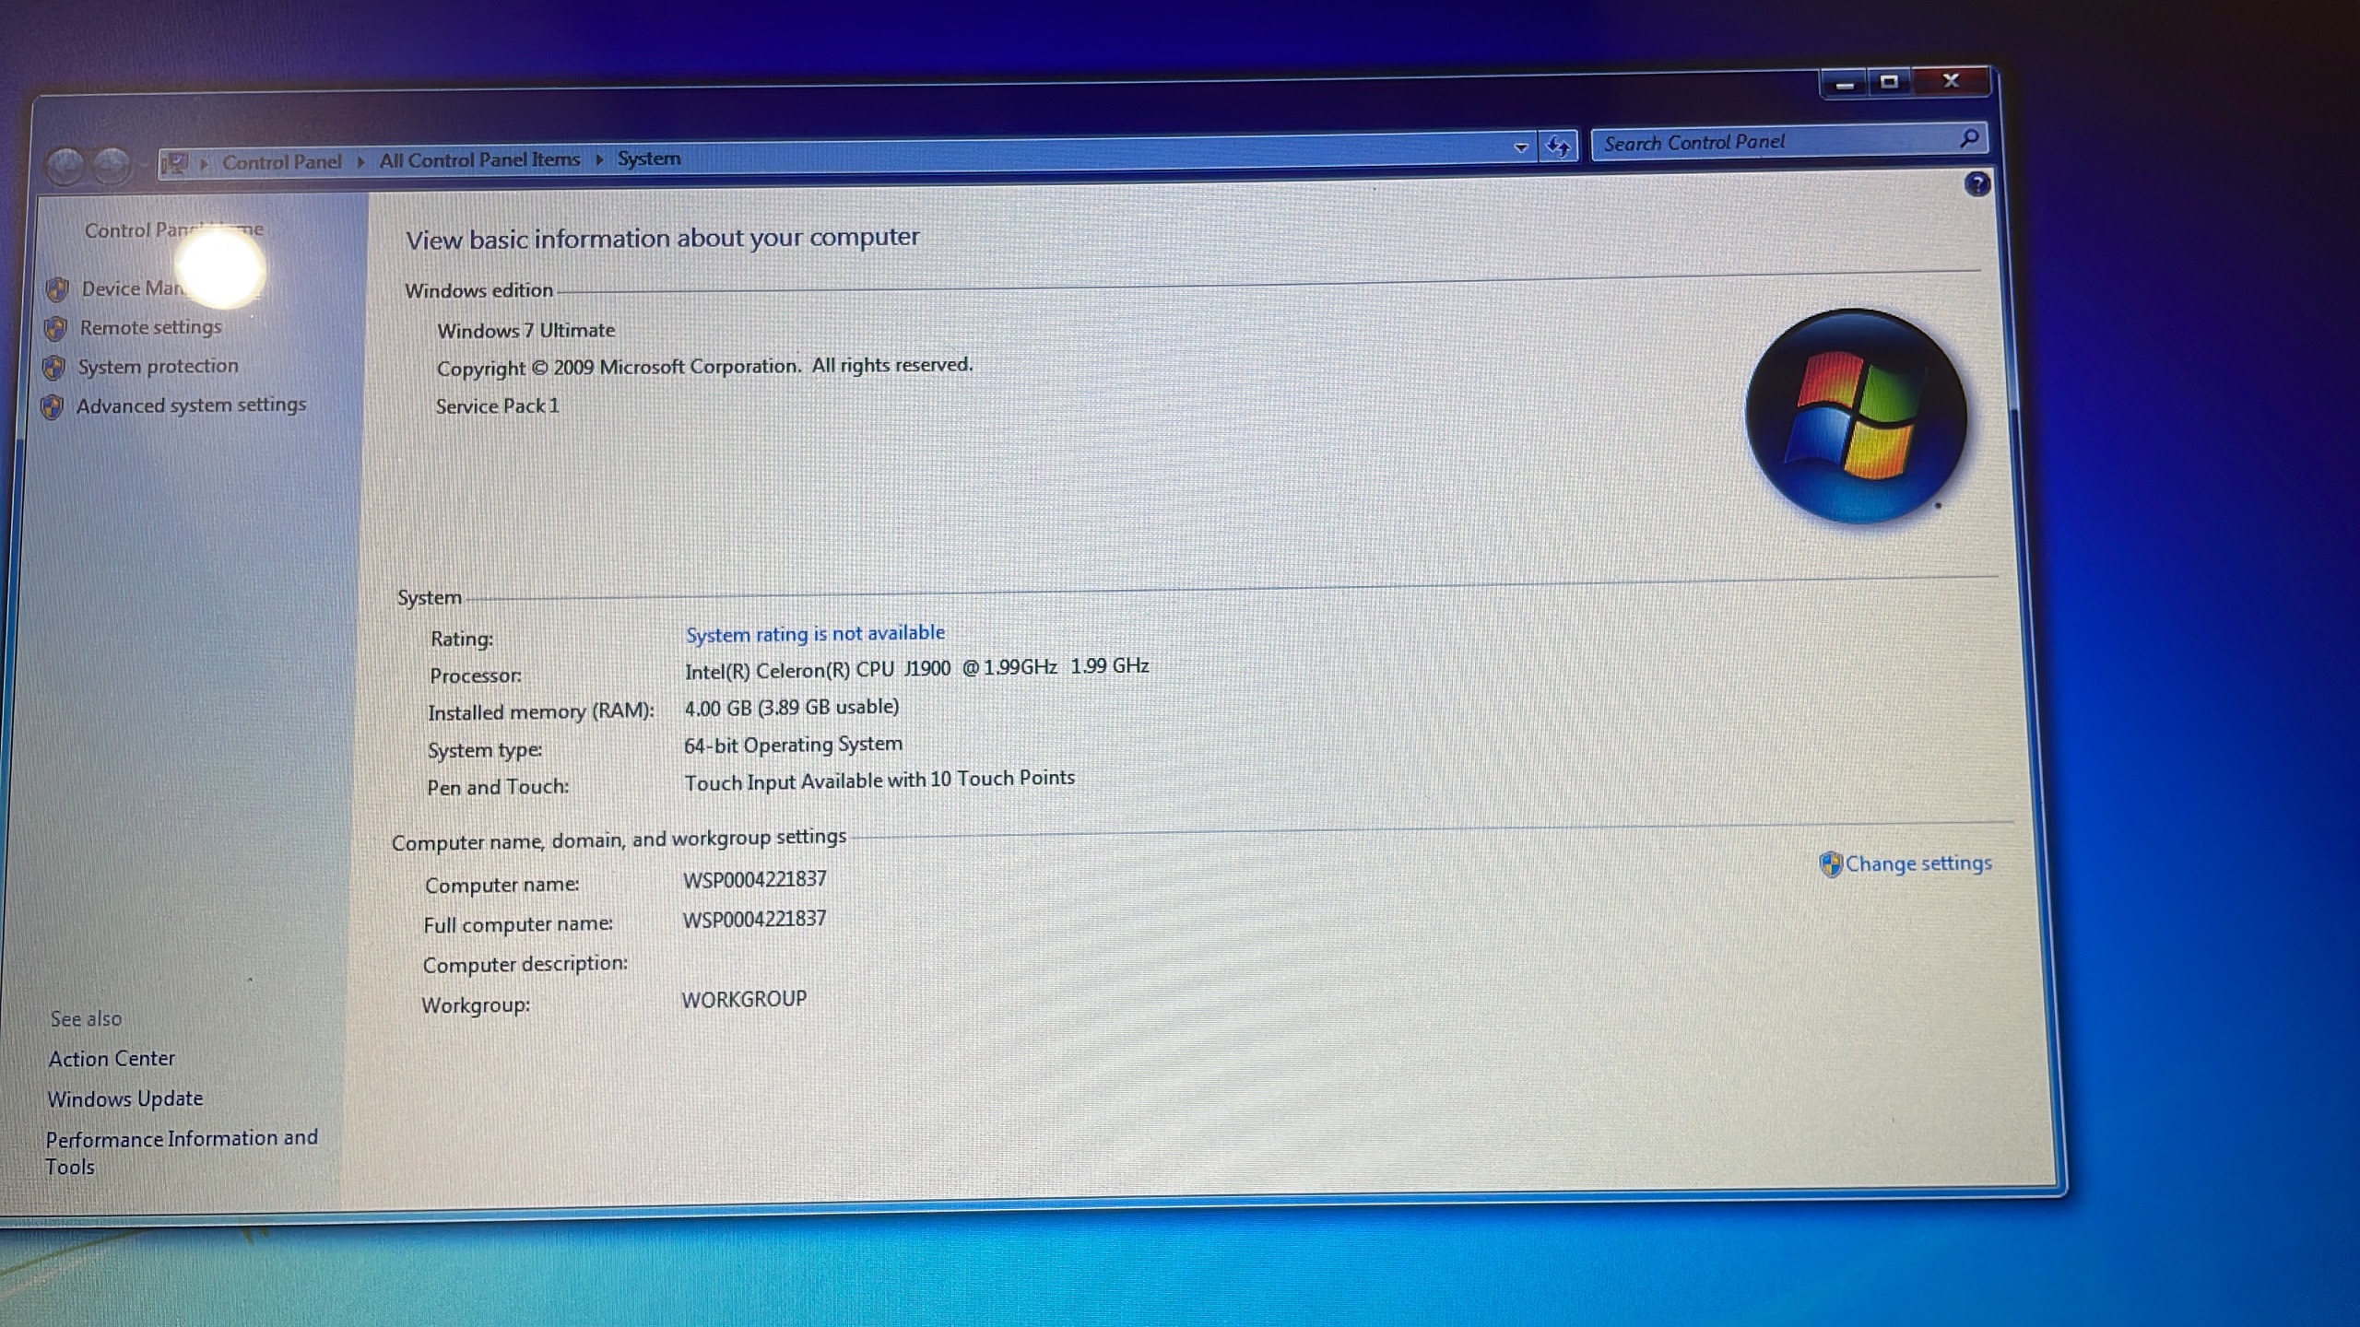Open Windows Update link
Screen dimensions: 2360x1327
[x=125, y=1098]
